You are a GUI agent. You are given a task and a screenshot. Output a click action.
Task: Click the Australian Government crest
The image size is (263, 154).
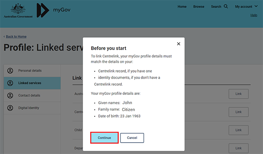[x=18, y=11]
